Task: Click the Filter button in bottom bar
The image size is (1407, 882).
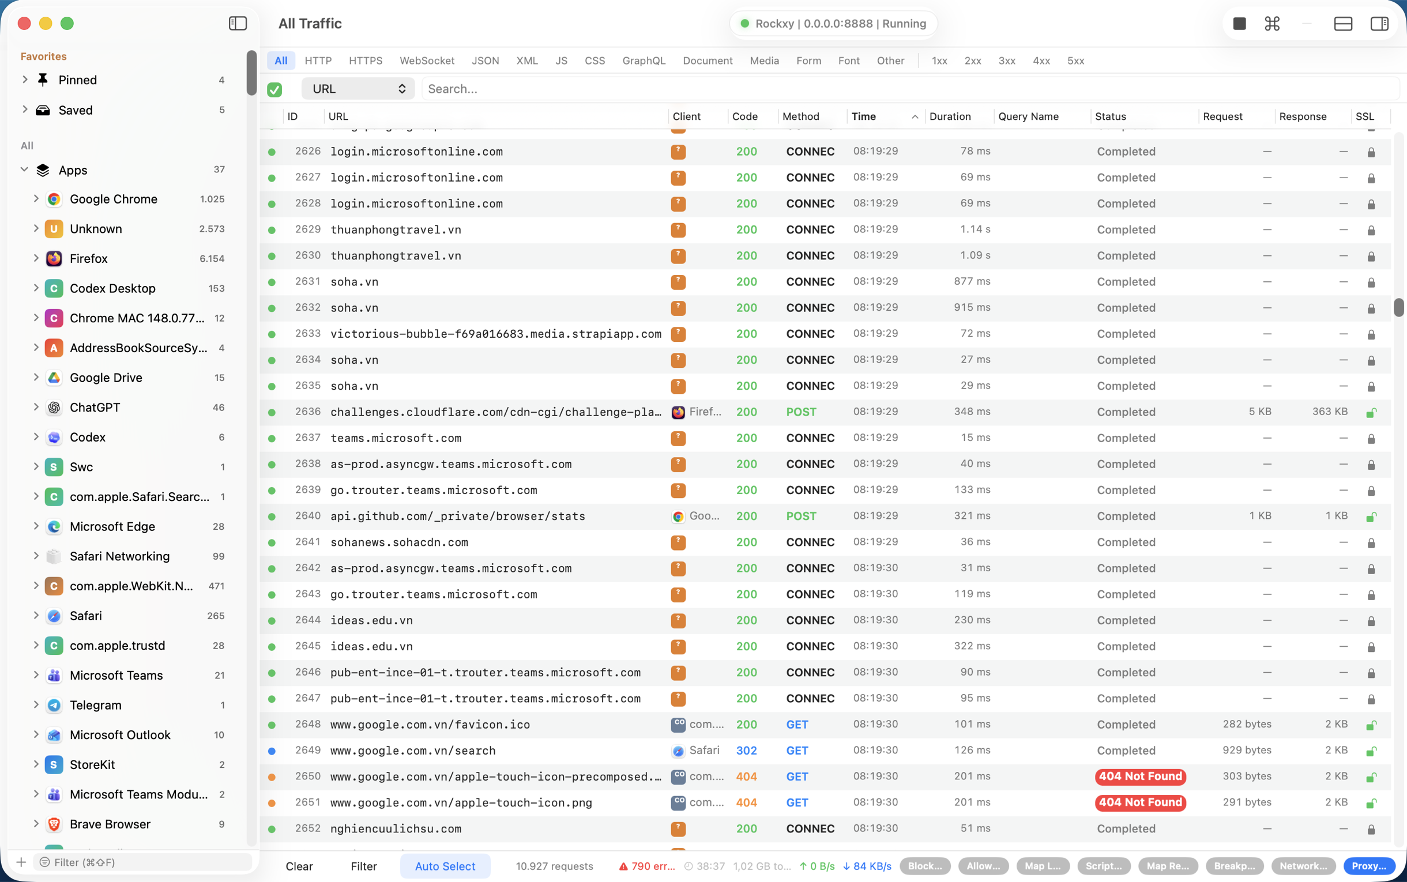Action: (363, 866)
